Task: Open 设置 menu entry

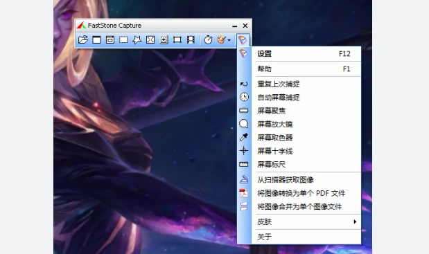Action: coord(299,54)
